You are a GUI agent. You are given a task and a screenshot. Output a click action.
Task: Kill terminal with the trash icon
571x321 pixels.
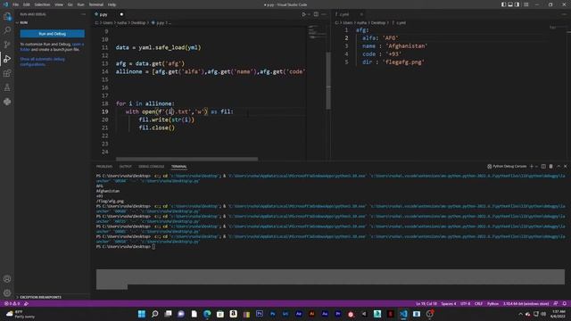point(551,167)
